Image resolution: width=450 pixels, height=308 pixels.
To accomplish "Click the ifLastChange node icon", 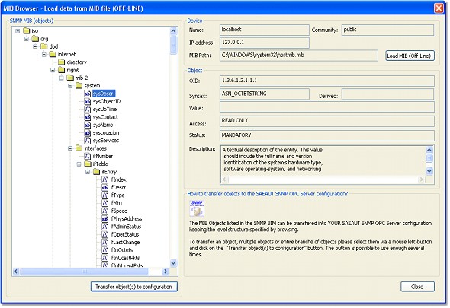I will tap(105, 242).
